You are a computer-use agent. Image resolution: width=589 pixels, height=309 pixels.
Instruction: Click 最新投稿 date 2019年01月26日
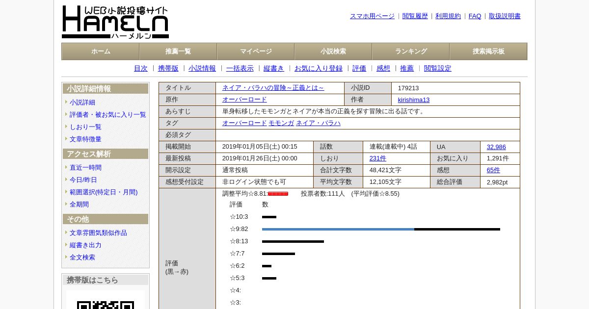(260, 158)
